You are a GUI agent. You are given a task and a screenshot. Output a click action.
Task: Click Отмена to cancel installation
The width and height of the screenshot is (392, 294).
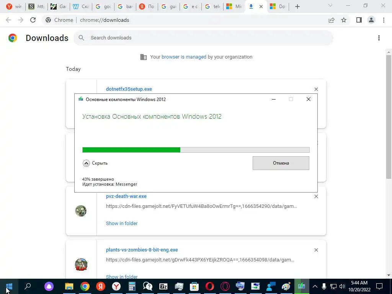point(281,163)
